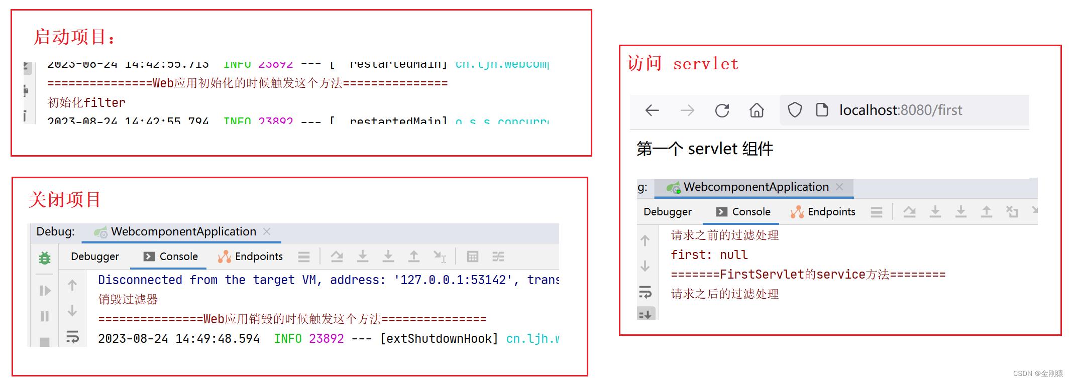This screenshot has width=1071, height=382.
Task: Click the '第一个 servlet 组件' page text
Action: [704, 149]
